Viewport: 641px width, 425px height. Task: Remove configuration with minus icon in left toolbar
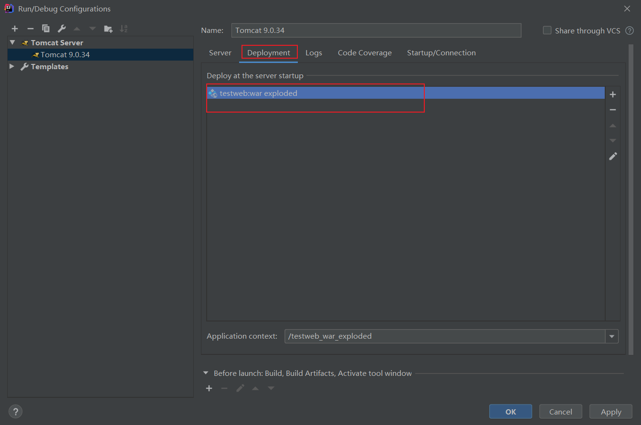pos(30,29)
